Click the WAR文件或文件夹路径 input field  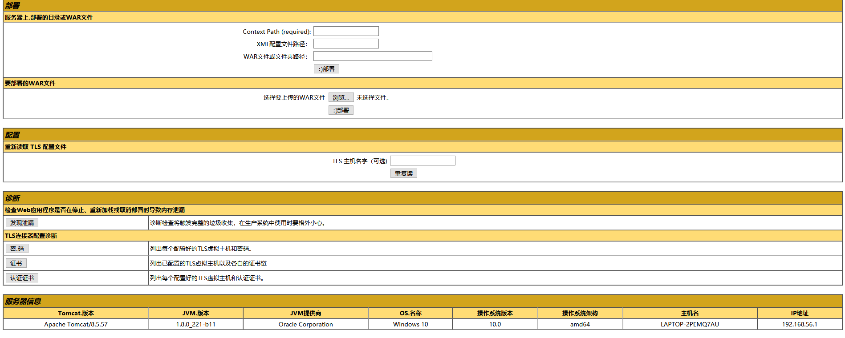[x=373, y=56]
